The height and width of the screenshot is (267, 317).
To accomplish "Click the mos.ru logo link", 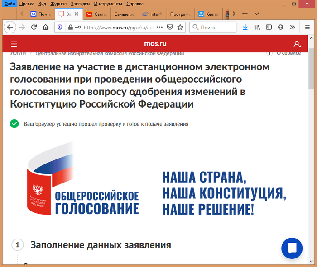I will point(155,44).
